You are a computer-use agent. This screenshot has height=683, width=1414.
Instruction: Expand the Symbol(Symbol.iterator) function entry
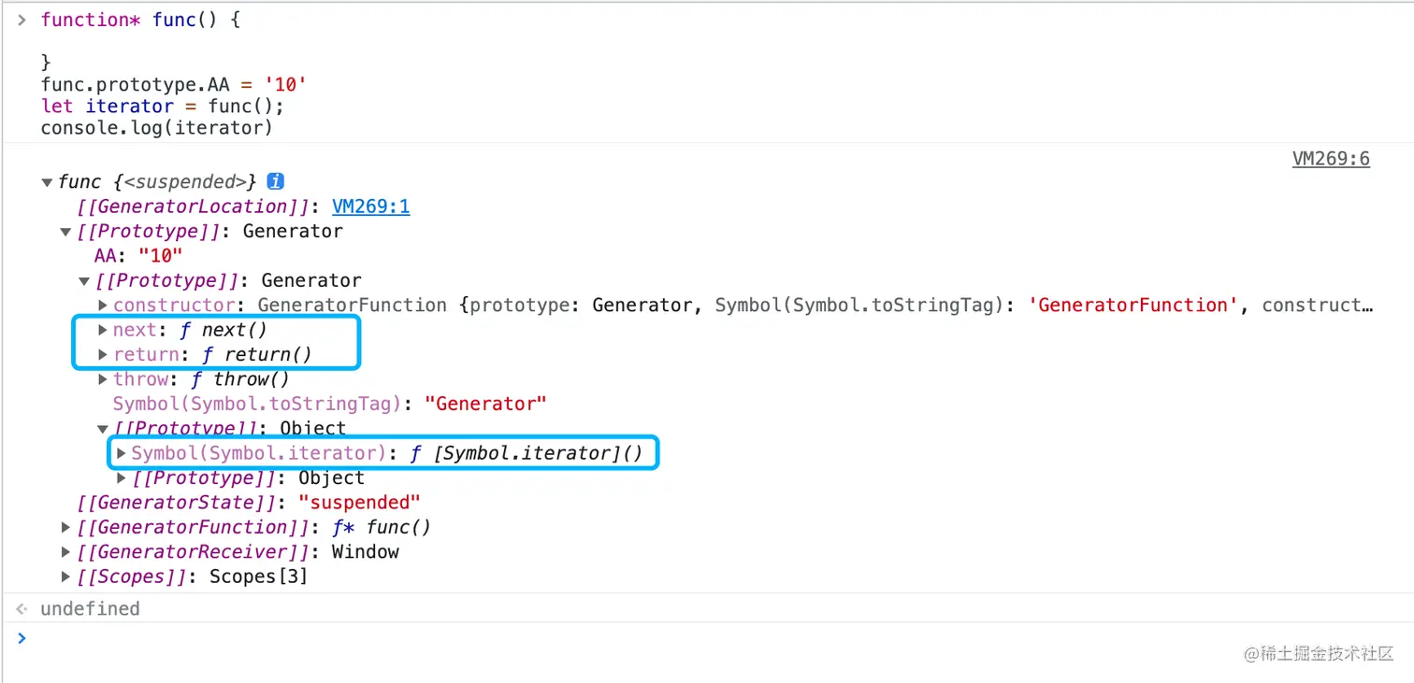tap(121, 453)
